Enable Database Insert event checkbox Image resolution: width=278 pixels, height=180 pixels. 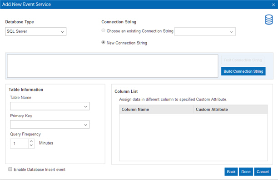[x=10, y=169]
